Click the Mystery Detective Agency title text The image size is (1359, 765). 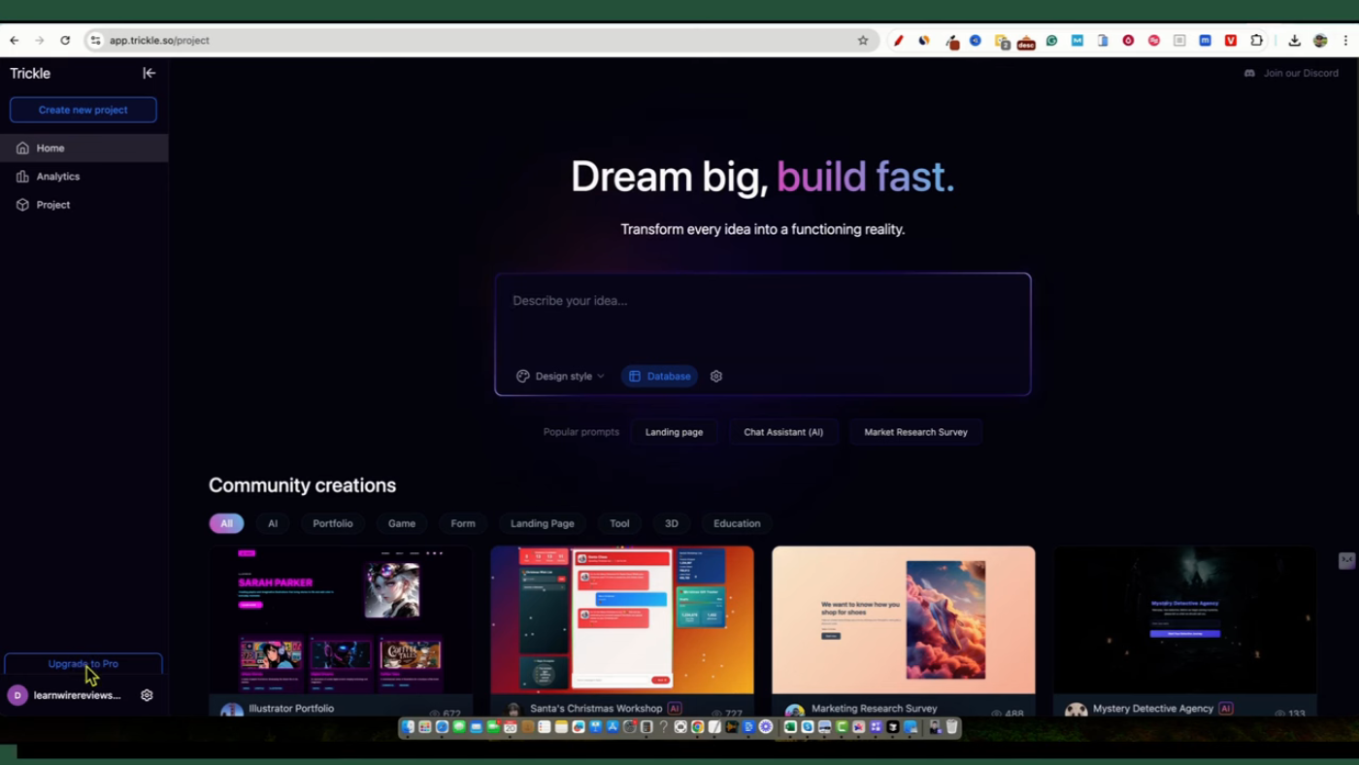[x=1153, y=708]
